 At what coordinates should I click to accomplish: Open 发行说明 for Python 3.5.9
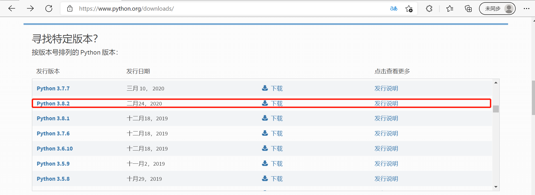386,164
